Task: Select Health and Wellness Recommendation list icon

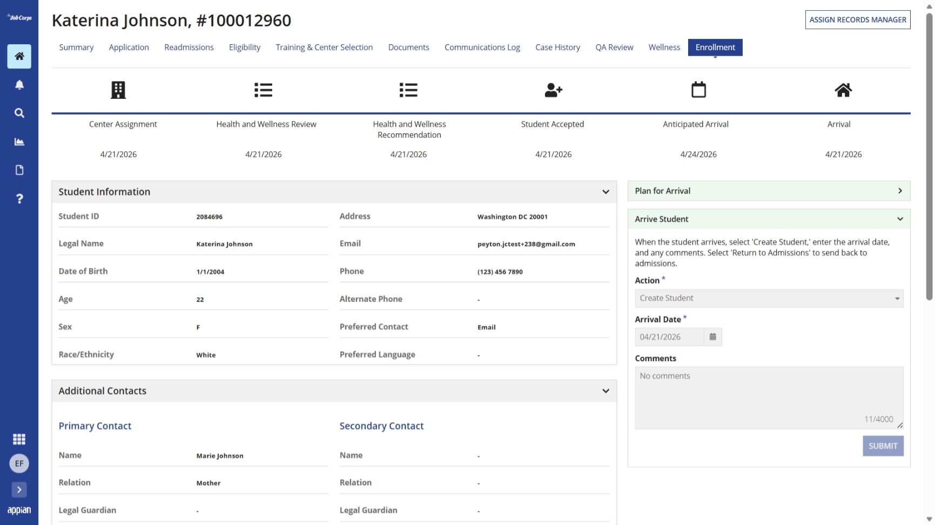Action: pos(408,90)
